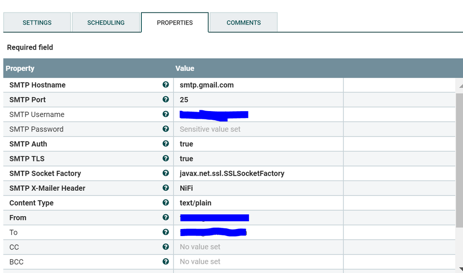The image size is (463, 273).
Task: Open help for SMTP Hostname property
Action: [x=165, y=85]
